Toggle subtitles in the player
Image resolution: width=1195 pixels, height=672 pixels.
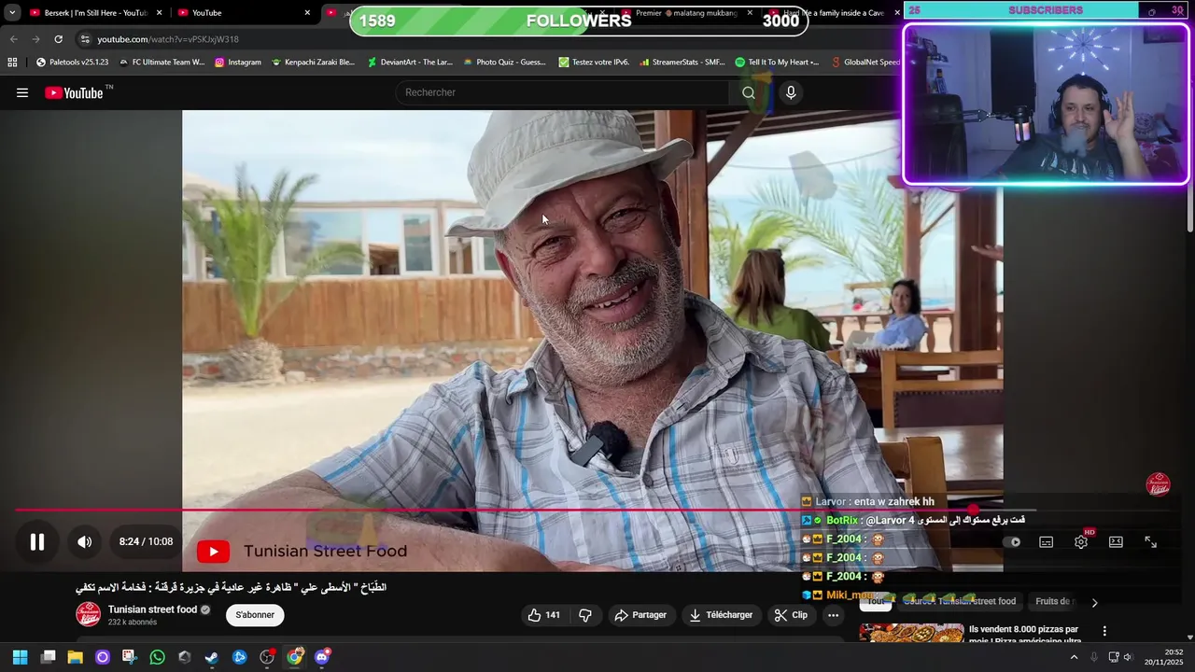pos(1047,542)
